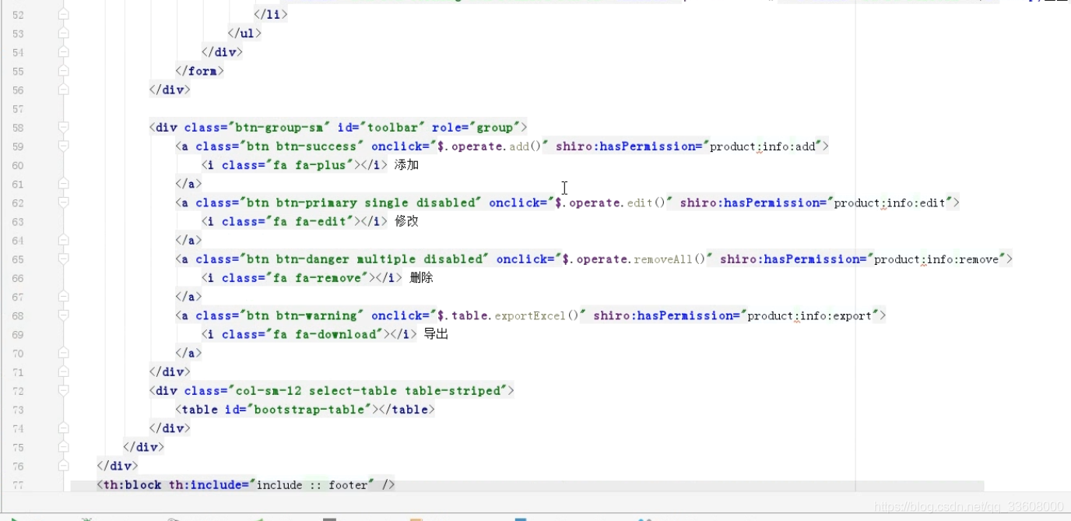
Task: Click the Chinese text 修改
Action: tap(407, 221)
